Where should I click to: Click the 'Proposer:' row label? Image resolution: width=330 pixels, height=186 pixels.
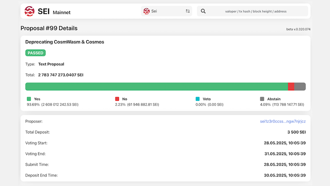click(34, 121)
